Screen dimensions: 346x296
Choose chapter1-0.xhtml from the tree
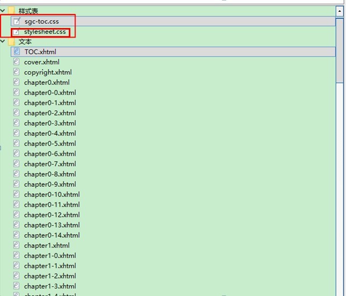point(50,256)
